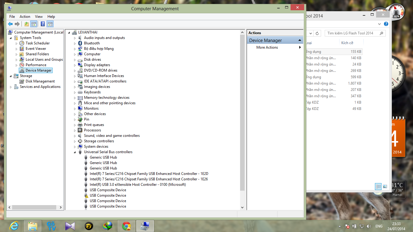
Task: Click the Performance gauge icon in tree
Action: click(x=22, y=65)
